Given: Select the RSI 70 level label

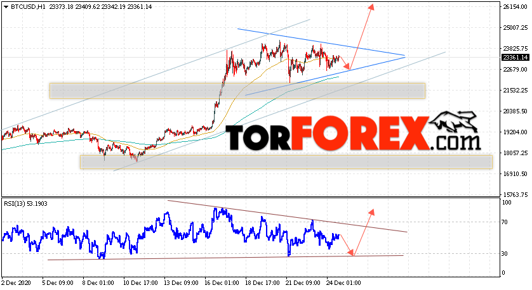Looking at the screenshot, I should tap(505, 222).
